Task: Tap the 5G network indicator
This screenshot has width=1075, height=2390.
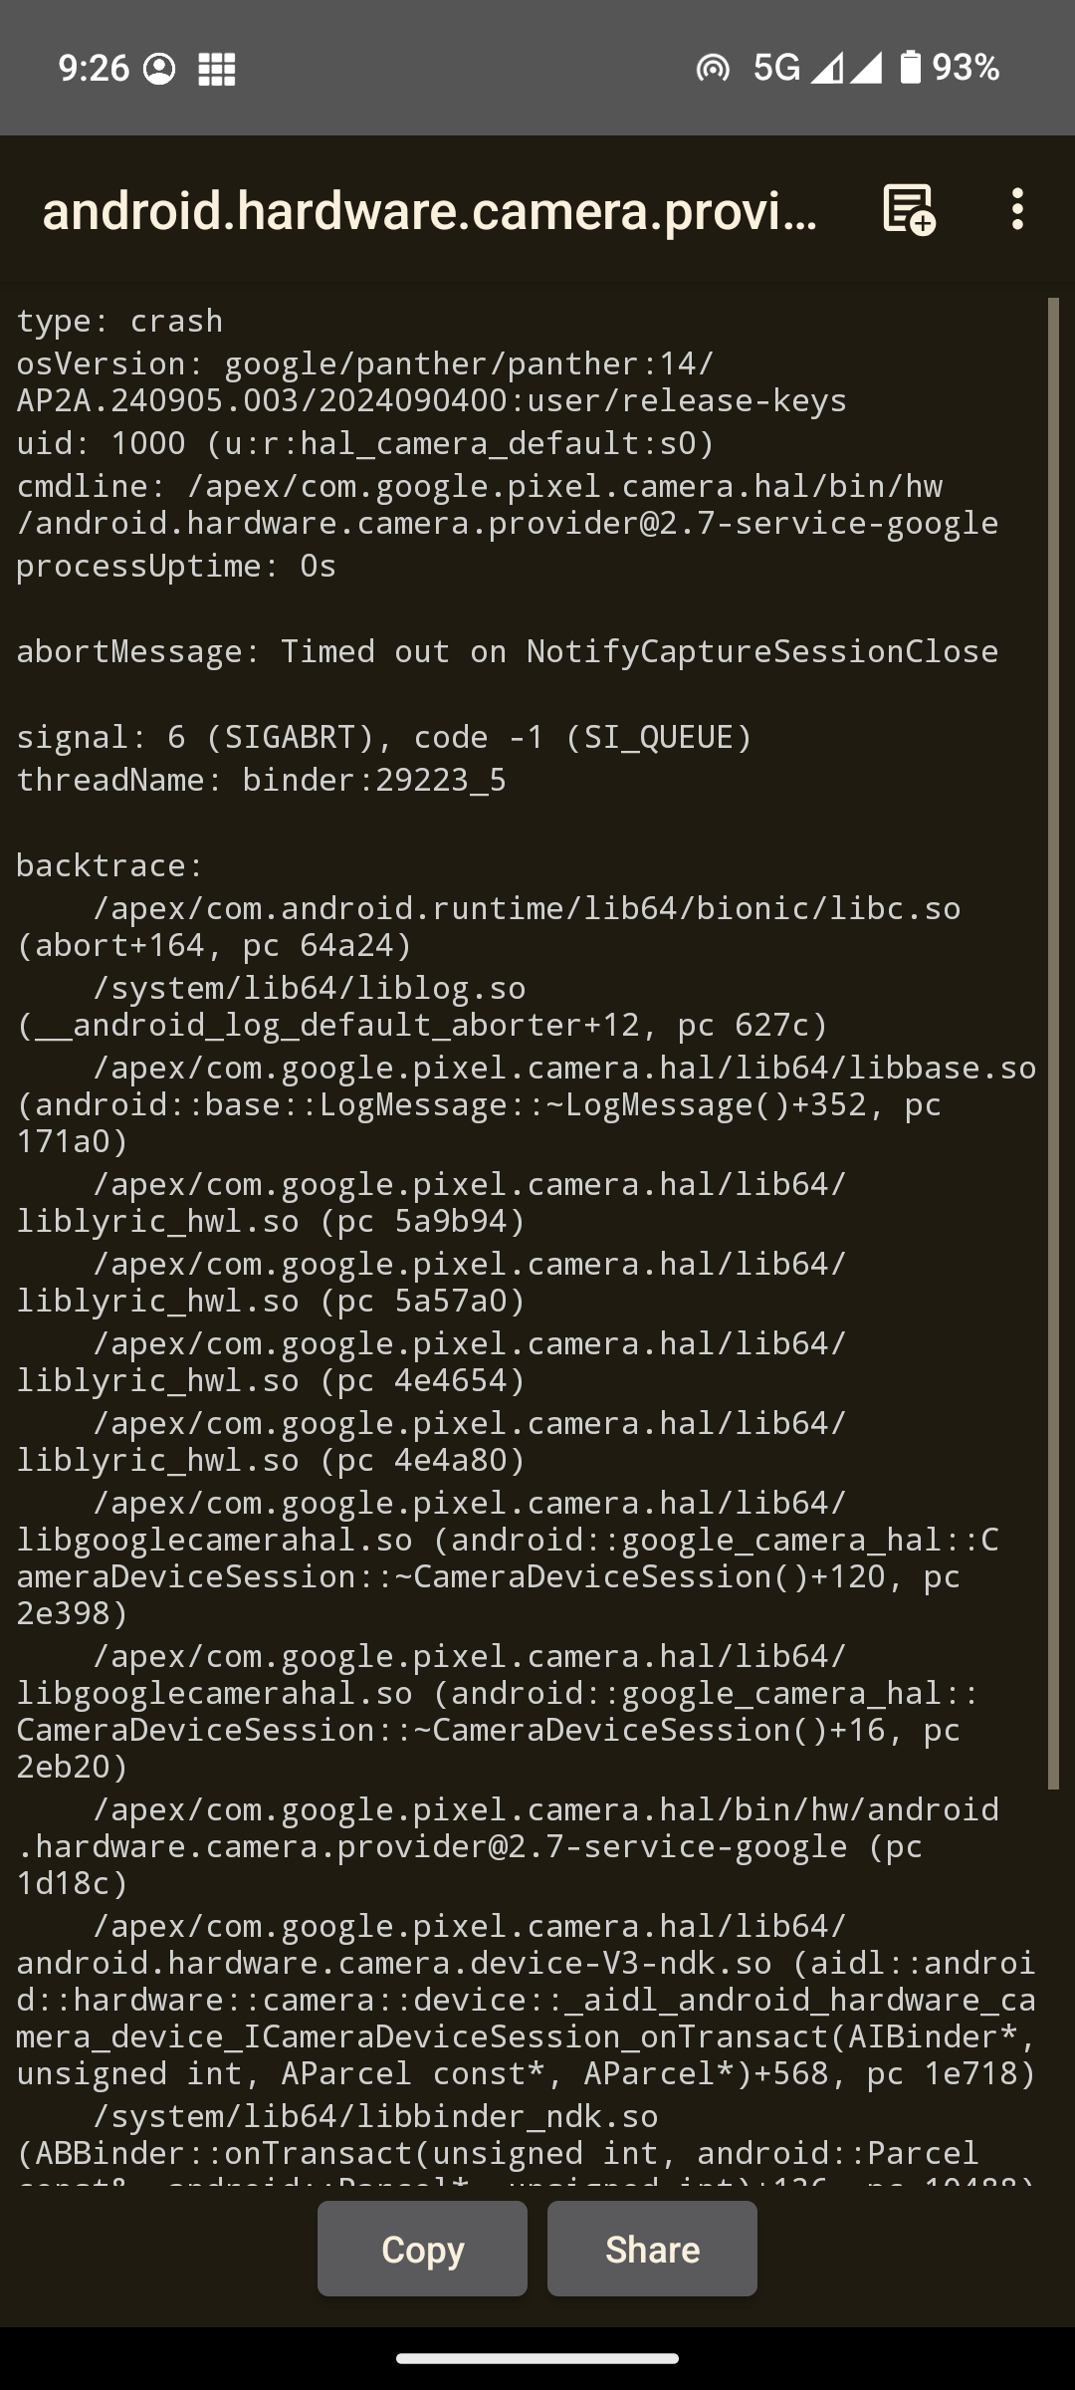Action: pyautogui.click(x=776, y=67)
